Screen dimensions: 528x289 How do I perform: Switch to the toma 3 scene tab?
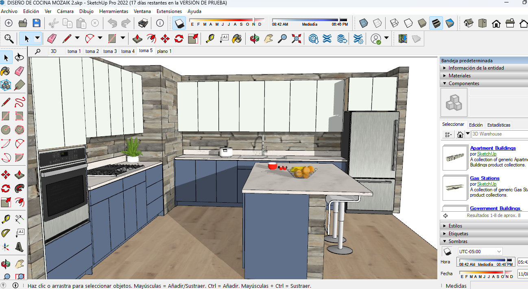click(110, 51)
